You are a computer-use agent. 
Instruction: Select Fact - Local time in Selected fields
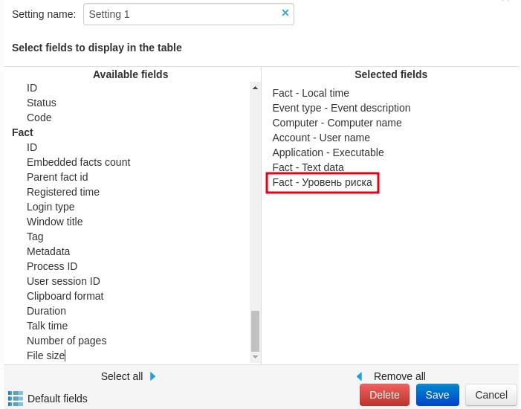click(x=311, y=93)
